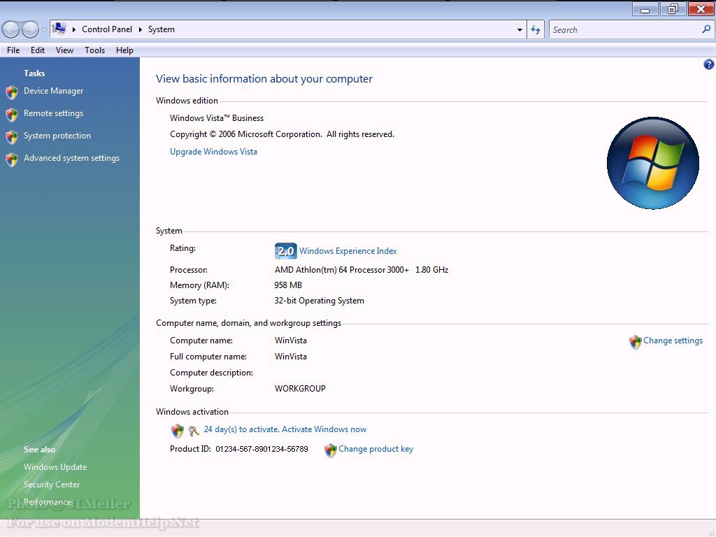
Task: Click the blue help question mark icon
Action: click(708, 64)
